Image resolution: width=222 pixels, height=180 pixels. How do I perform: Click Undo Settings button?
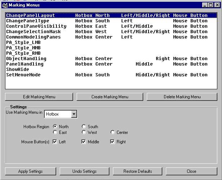tap(85, 171)
